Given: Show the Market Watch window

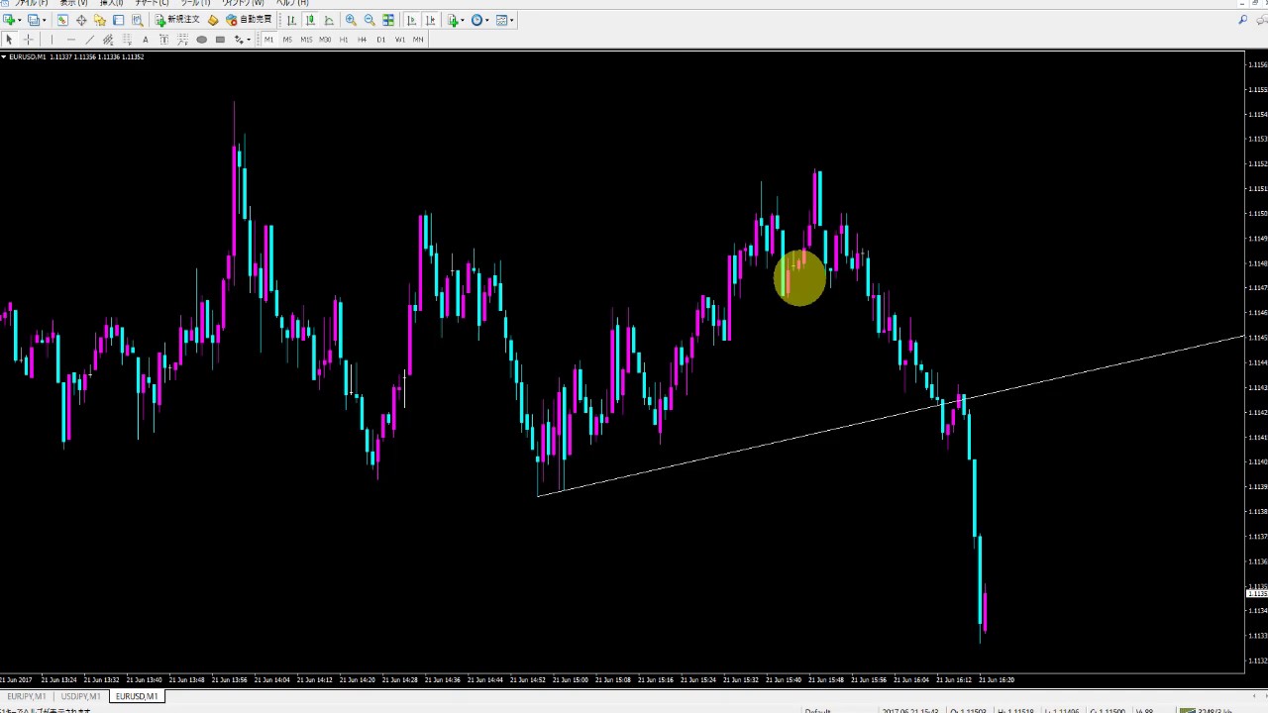Looking at the screenshot, I should point(62,20).
